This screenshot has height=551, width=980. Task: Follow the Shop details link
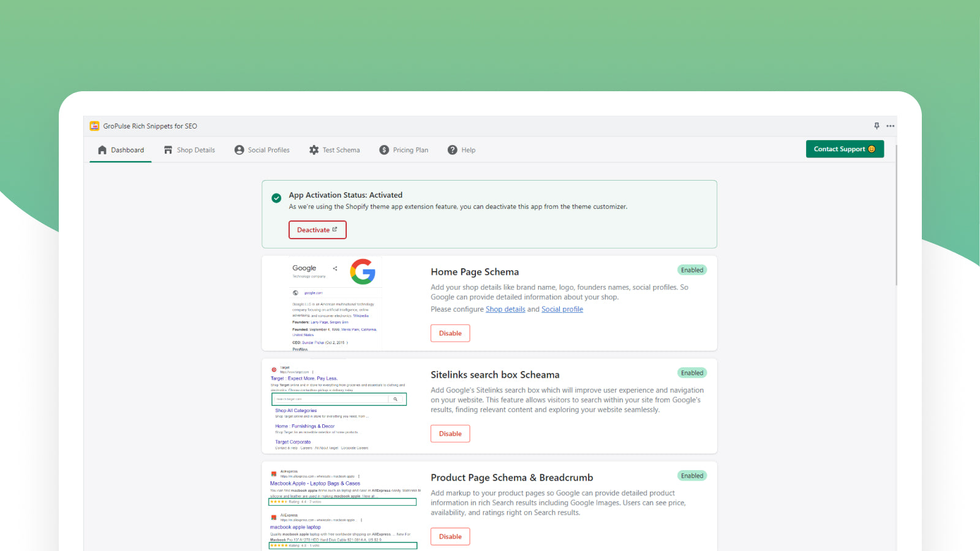505,309
